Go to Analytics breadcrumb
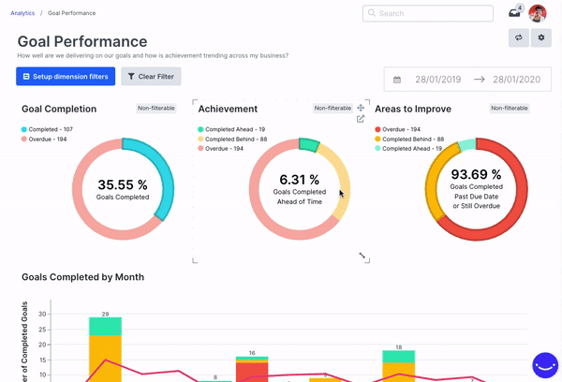This screenshot has width=562, height=382. pos(22,13)
